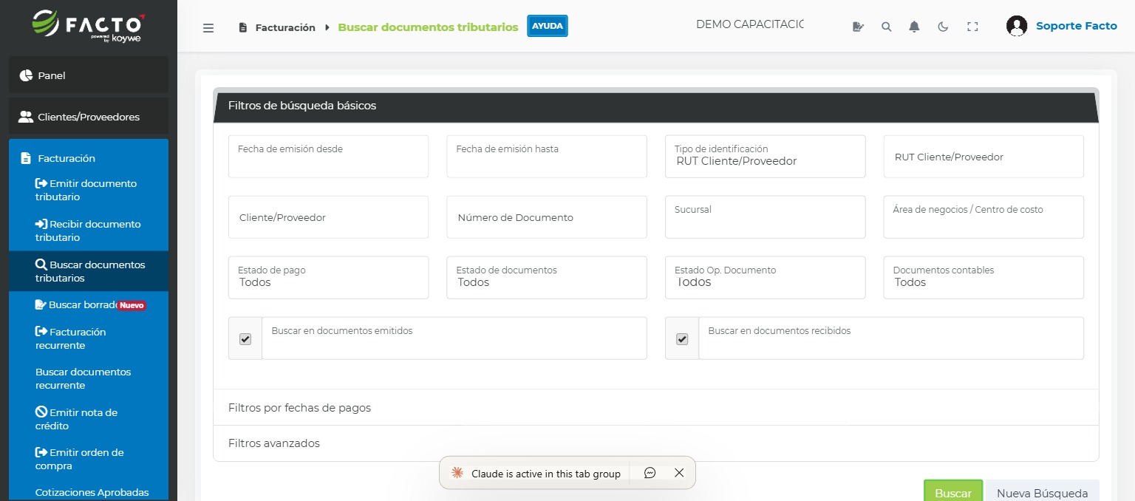This screenshot has height=501, width=1135.
Task: Click the blue AYUDA help button
Action: click(x=547, y=27)
